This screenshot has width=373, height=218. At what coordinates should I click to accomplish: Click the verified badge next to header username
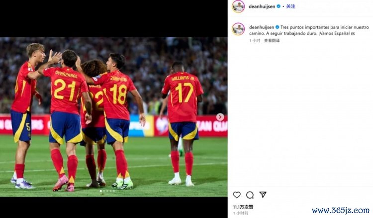(279, 6)
